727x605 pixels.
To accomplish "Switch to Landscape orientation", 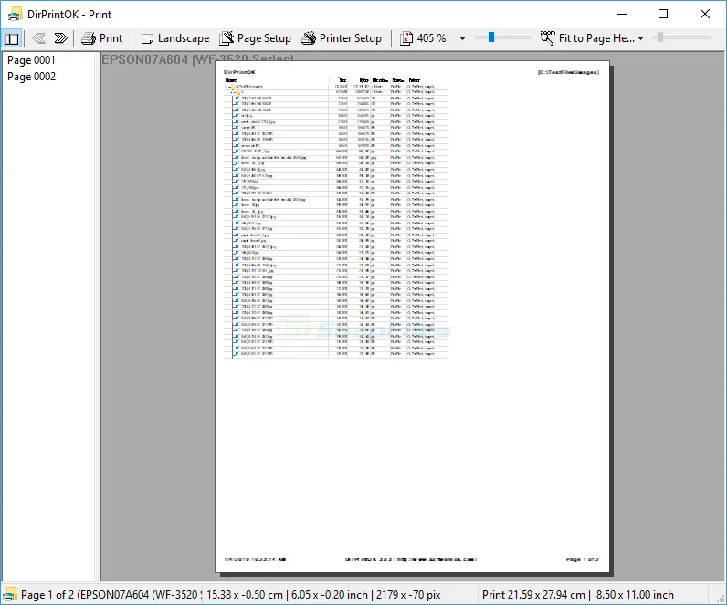I will pyautogui.click(x=175, y=38).
